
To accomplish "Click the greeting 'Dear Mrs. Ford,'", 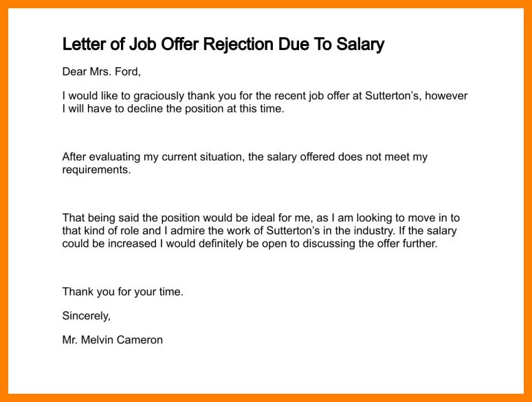I will click(102, 72).
